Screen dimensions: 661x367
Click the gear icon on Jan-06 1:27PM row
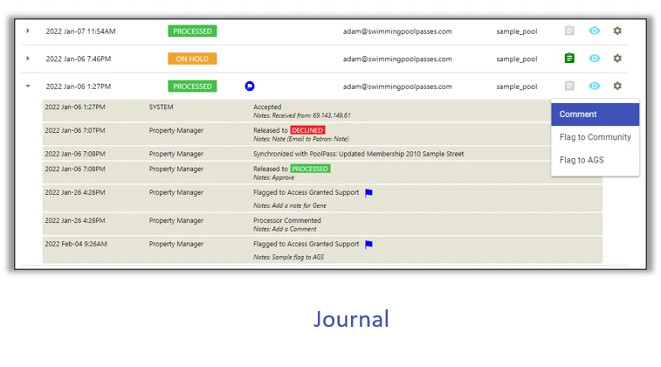click(617, 86)
